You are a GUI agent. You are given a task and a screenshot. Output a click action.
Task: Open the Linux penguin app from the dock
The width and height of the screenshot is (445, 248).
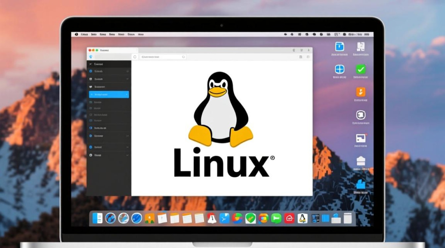303,218
